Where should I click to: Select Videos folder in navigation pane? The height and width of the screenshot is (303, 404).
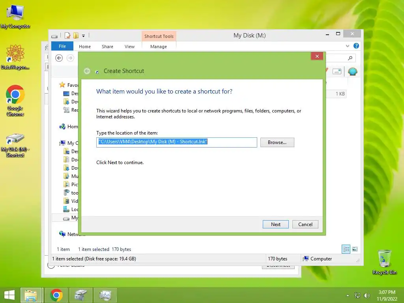click(x=71, y=201)
